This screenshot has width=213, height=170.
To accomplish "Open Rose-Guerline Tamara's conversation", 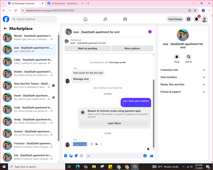I will click(29, 85).
